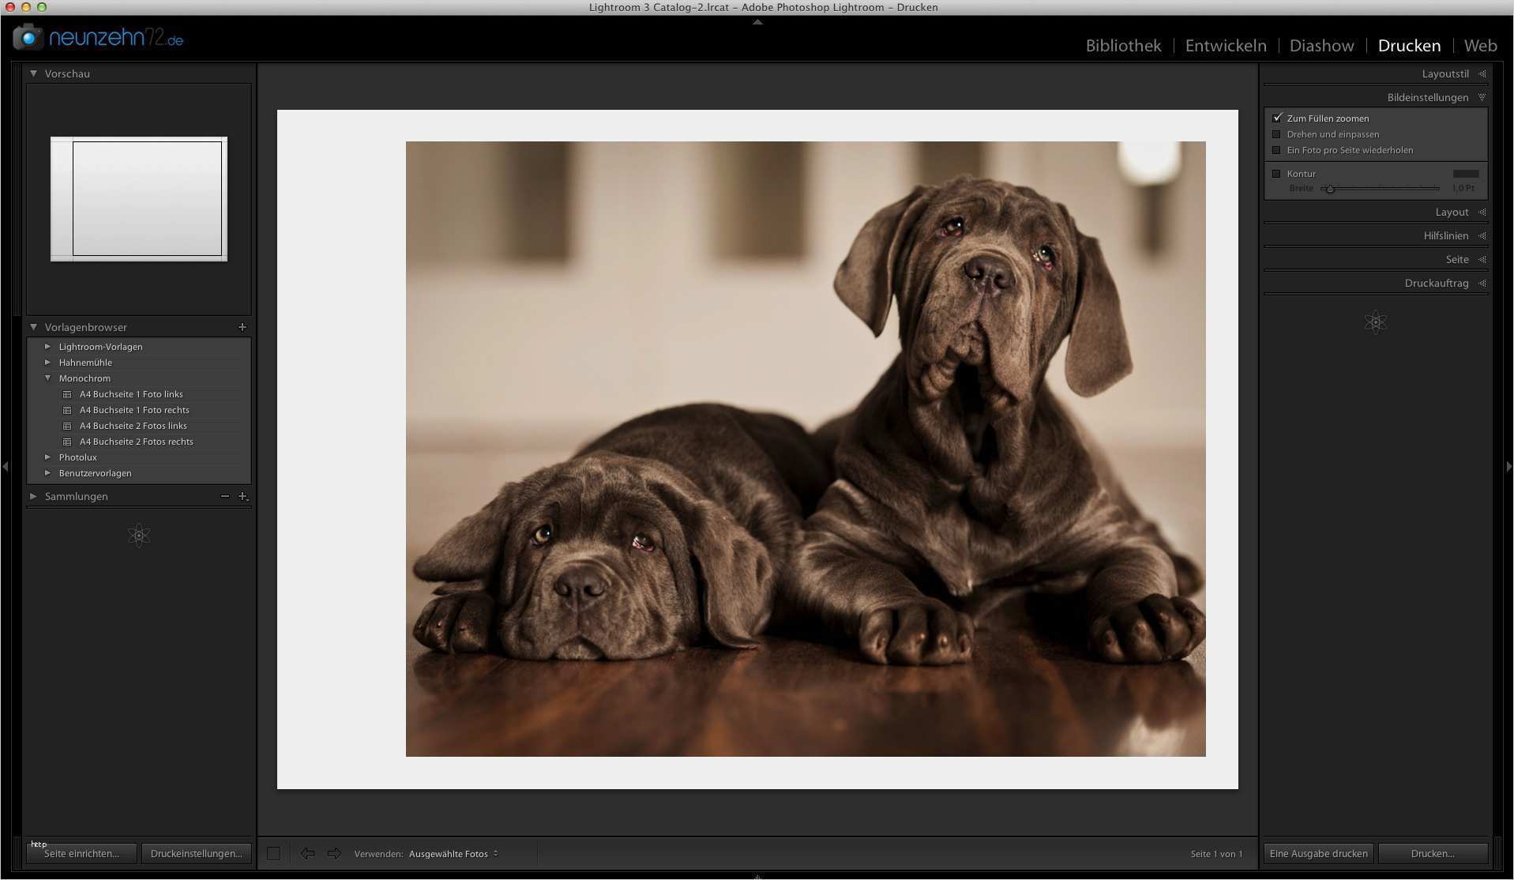Go to previous page with left arrow
Viewport: 1514px width, 880px height.
(307, 853)
